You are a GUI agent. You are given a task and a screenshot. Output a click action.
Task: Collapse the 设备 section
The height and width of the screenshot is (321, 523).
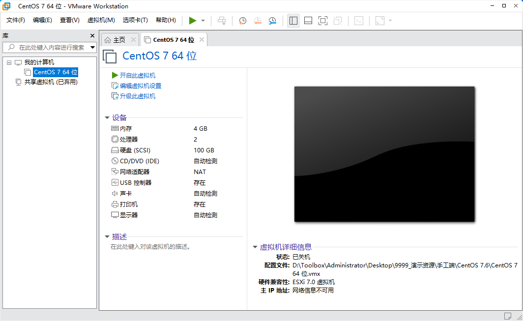point(107,117)
